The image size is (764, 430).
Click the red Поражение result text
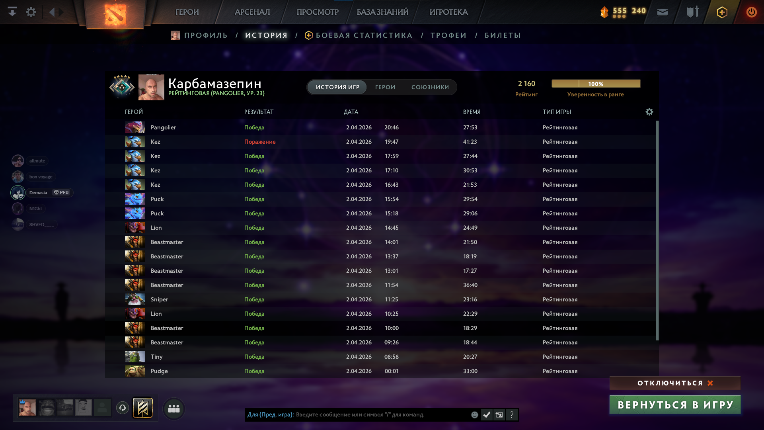(x=260, y=142)
